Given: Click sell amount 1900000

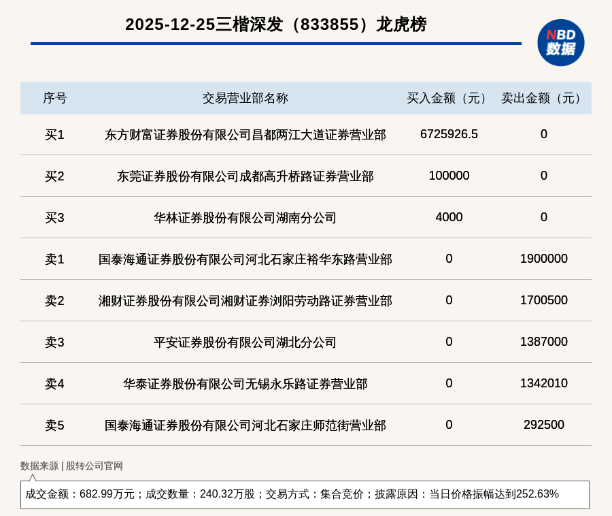Looking at the screenshot, I should (543, 259).
